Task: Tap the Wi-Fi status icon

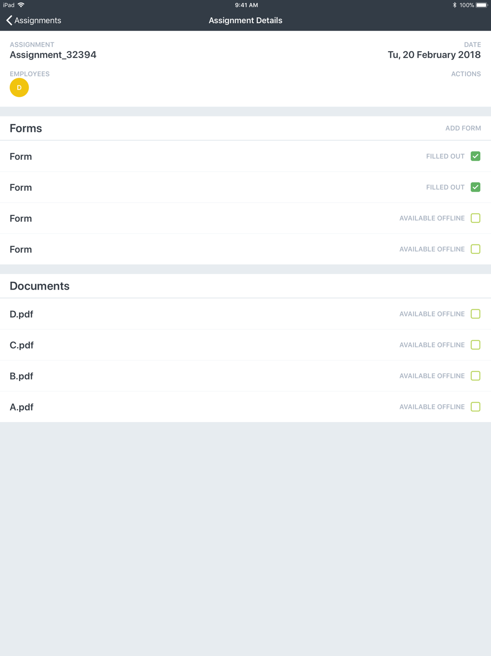Action: [21, 5]
